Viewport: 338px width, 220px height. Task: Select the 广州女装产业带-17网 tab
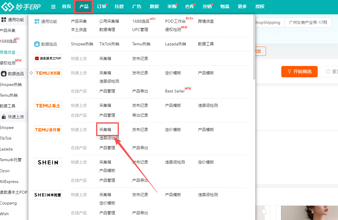[x=308, y=22]
